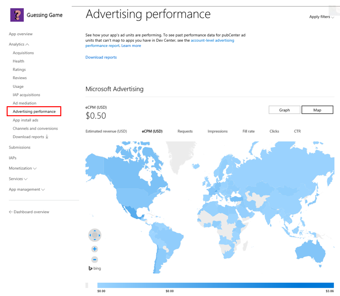This screenshot has height=296, width=340.
Task: Click the $3.86 legend maximum label
Action: [x=330, y=291]
